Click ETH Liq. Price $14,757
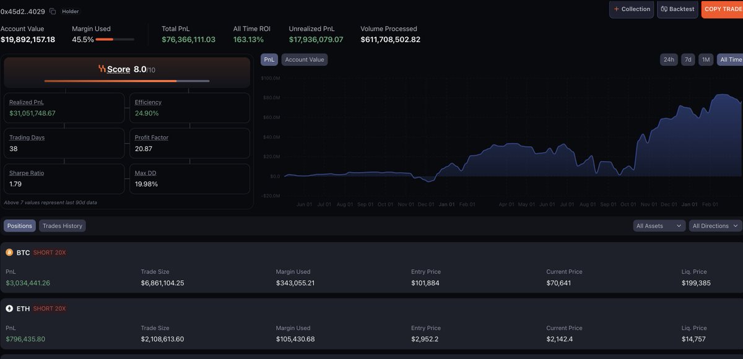 (694, 339)
